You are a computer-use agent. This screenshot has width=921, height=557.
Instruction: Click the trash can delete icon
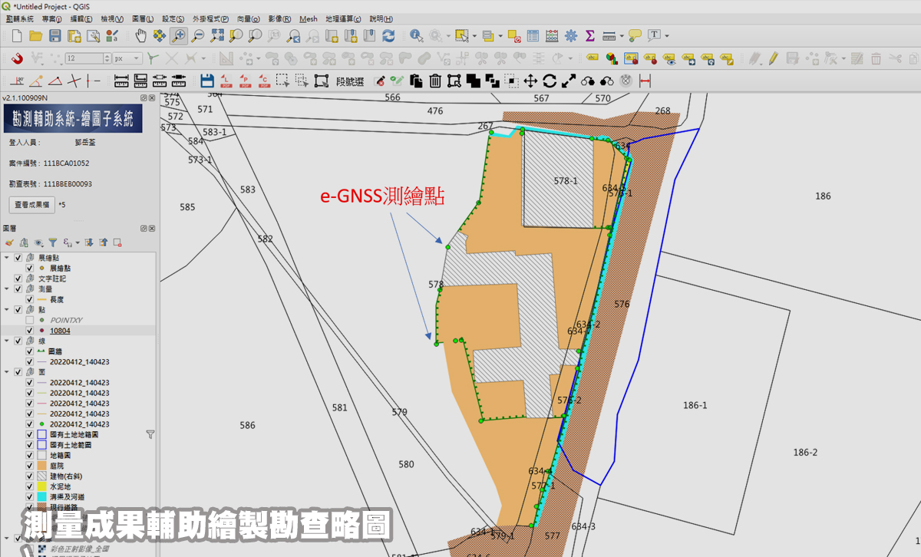point(435,81)
